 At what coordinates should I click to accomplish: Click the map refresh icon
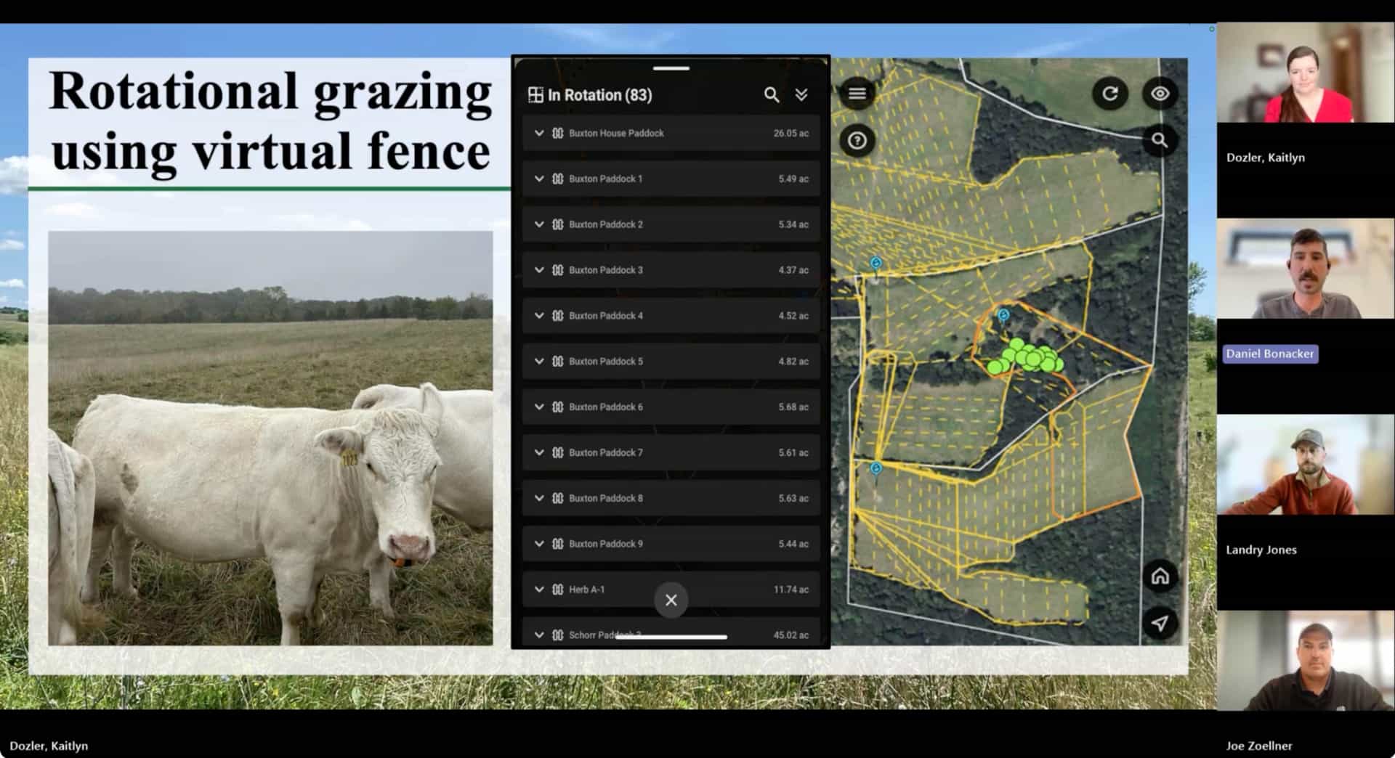pos(1109,94)
